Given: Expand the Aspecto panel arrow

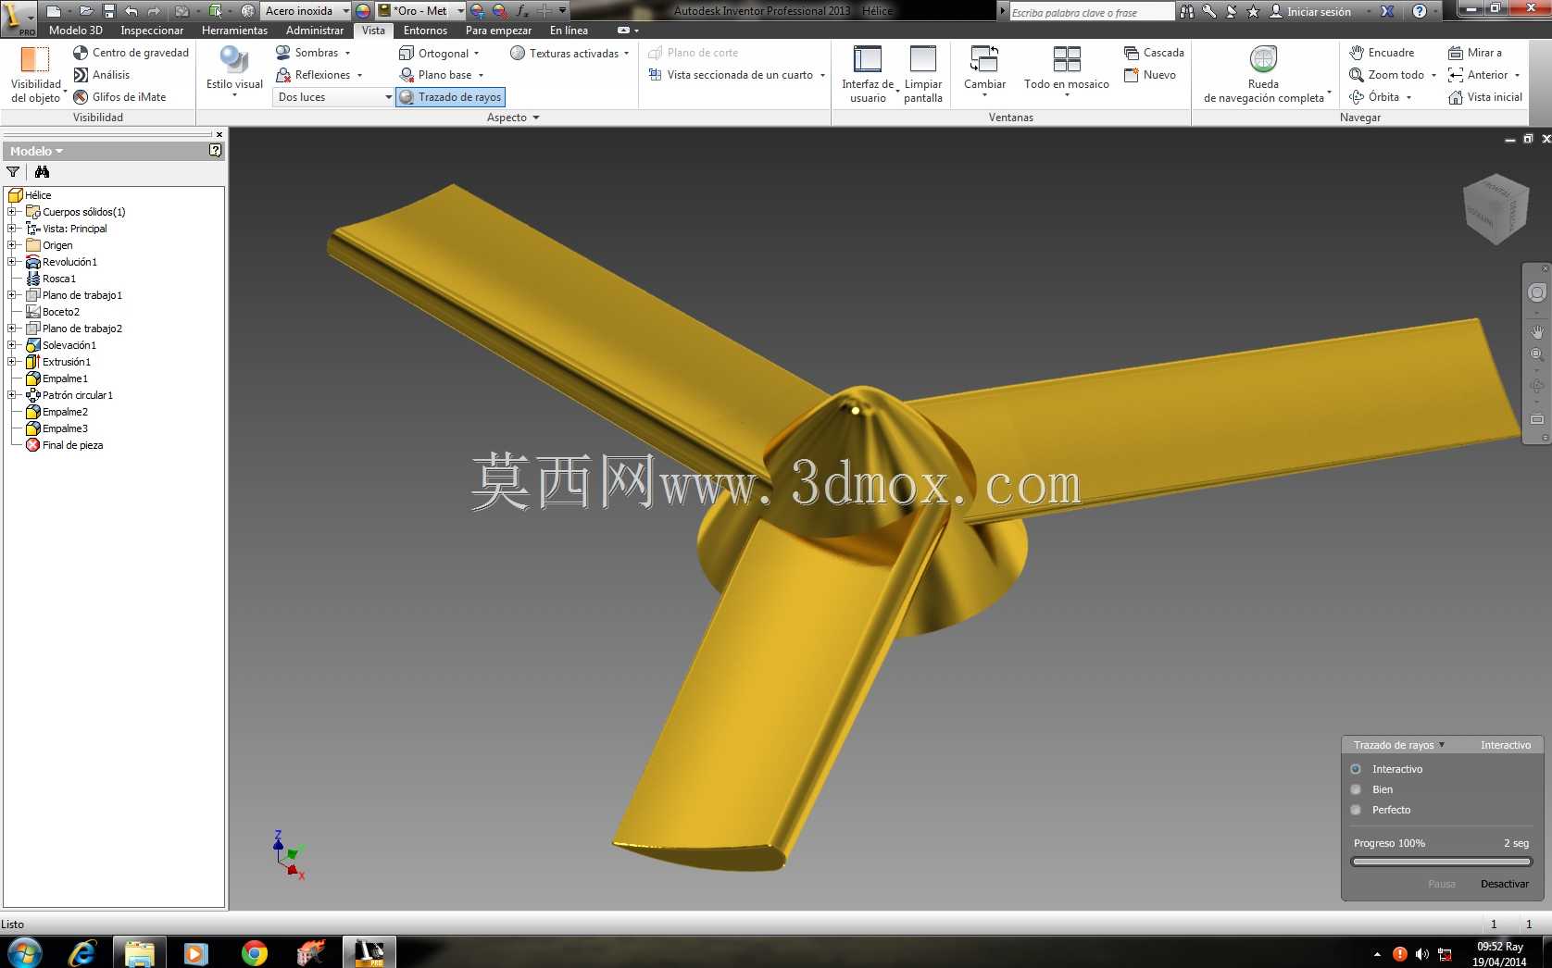Looking at the screenshot, I should point(536,118).
